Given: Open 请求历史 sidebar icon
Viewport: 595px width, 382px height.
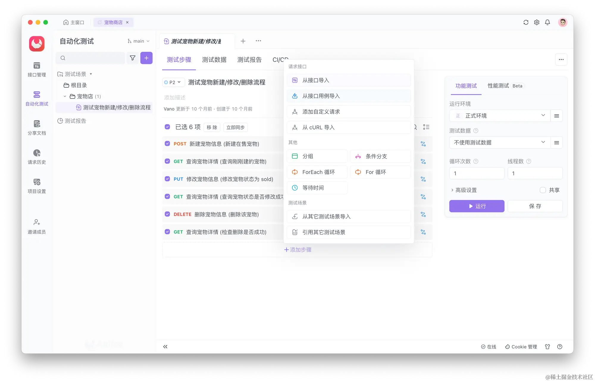Looking at the screenshot, I should (37, 156).
